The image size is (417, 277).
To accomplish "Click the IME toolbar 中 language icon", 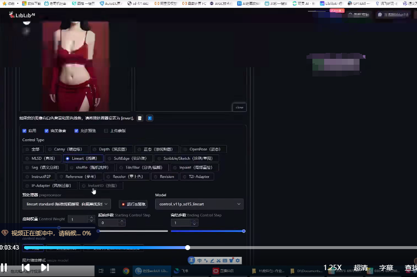I will coord(199,260).
